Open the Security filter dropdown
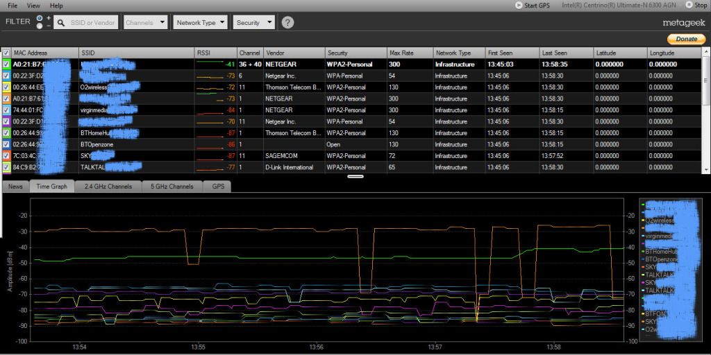 coord(254,22)
